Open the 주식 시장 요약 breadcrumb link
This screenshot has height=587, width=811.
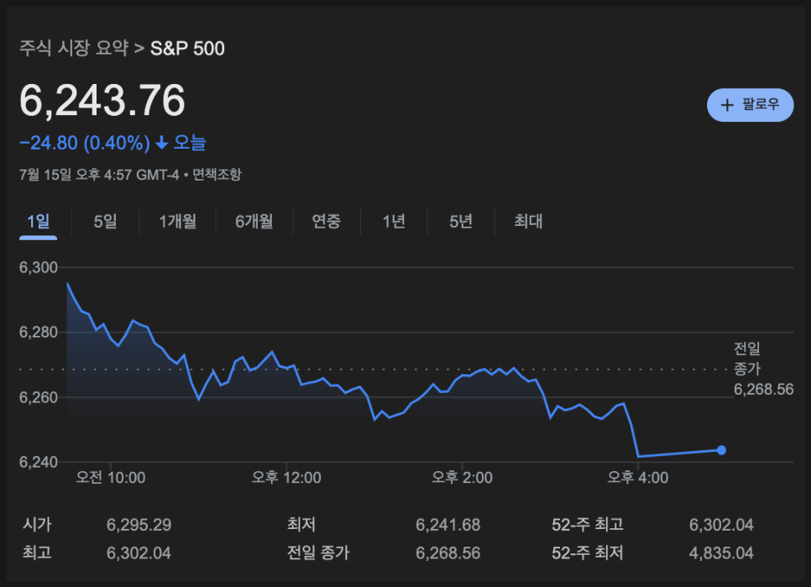[x=74, y=48]
